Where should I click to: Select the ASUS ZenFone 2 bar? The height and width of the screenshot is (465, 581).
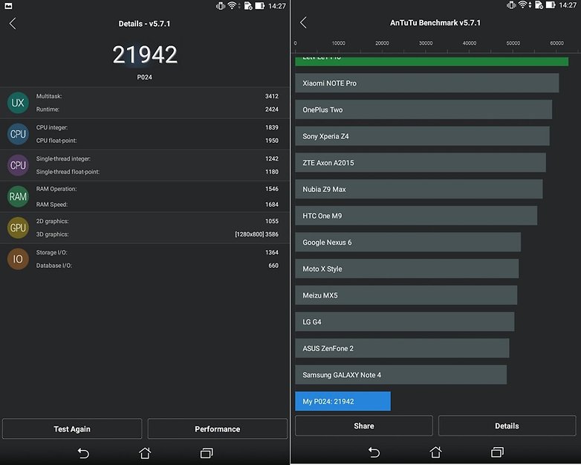coord(402,348)
